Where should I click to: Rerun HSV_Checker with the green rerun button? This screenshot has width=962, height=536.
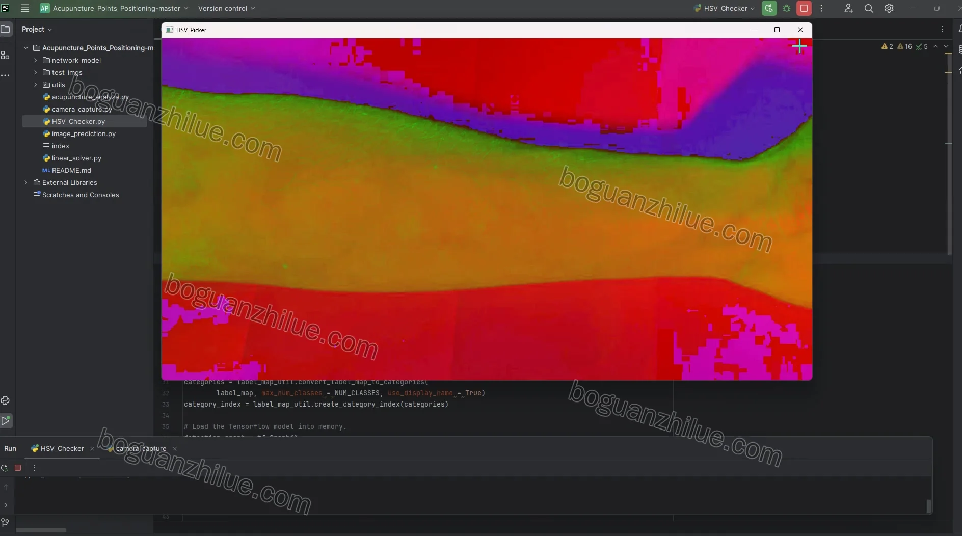pos(769,8)
